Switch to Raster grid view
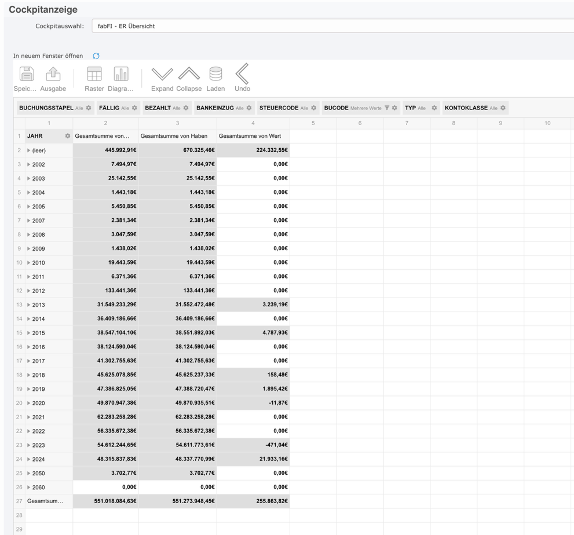This screenshot has width=574, height=535. 94,74
